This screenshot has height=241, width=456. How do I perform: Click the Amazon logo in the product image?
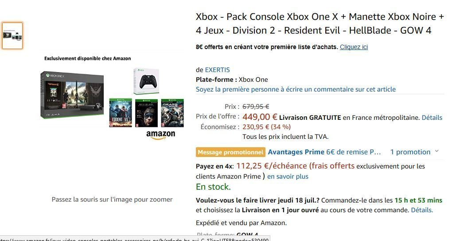coord(160,135)
